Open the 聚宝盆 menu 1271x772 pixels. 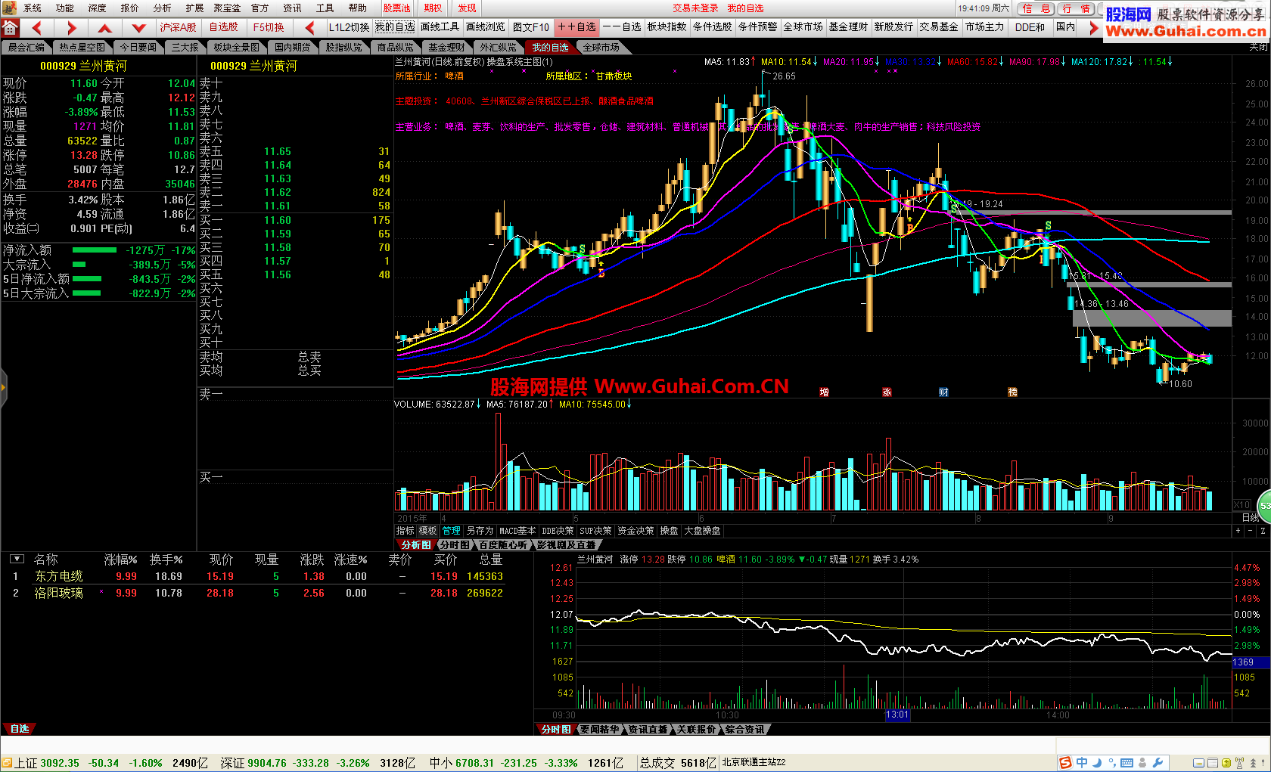point(226,8)
